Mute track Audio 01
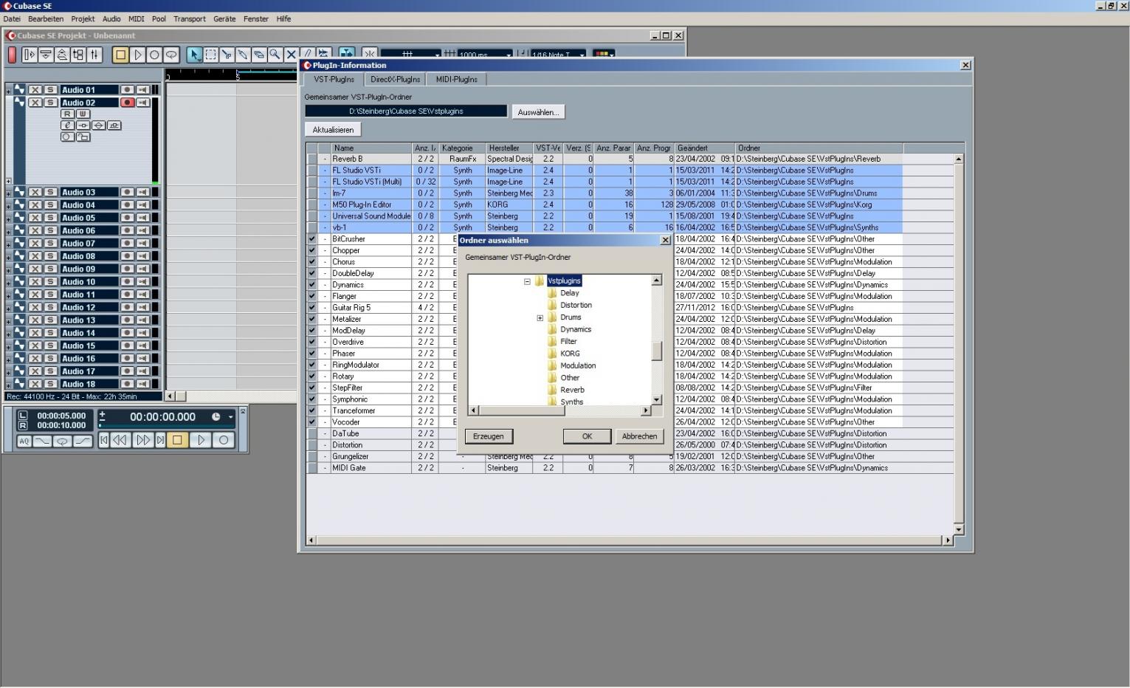 [x=35, y=90]
